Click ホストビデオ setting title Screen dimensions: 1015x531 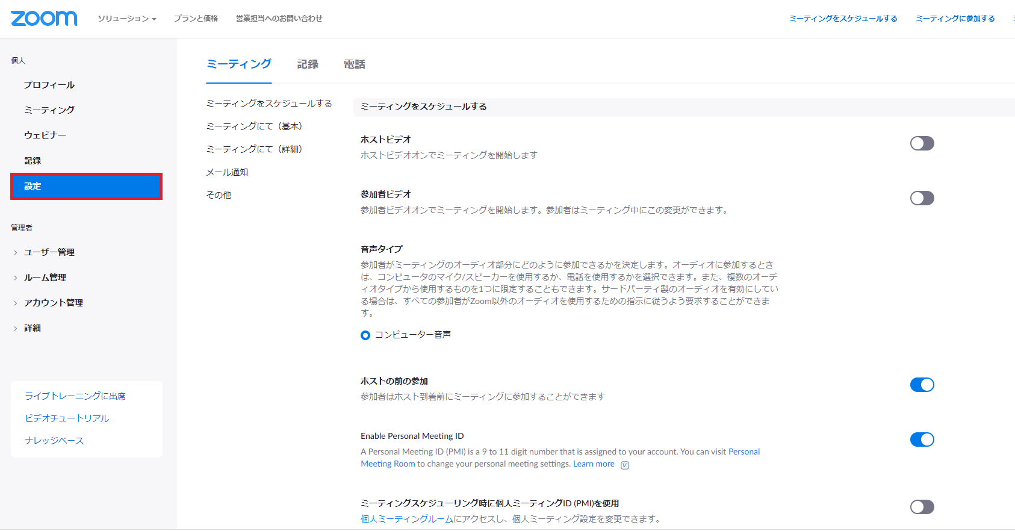pos(386,140)
